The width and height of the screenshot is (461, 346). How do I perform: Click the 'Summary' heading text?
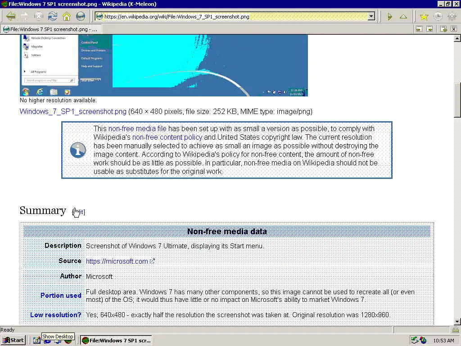coord(43,211)
